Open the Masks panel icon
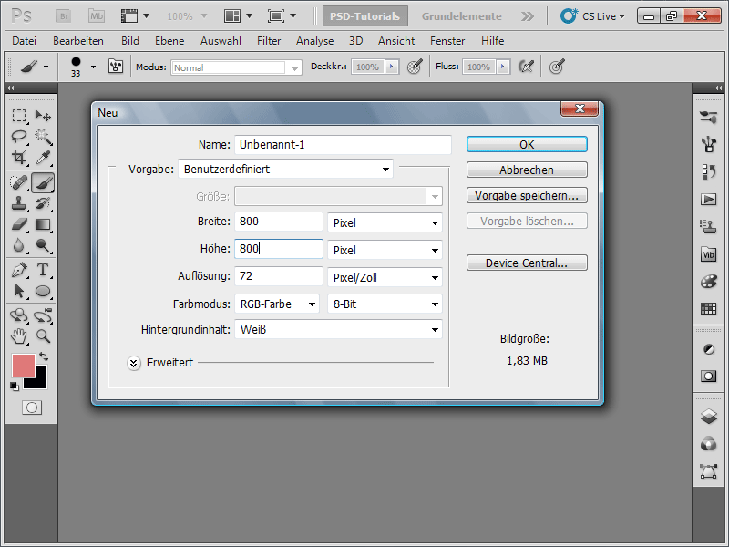The height and width of the screenshot is (547, 729). [x=709, y=376]
